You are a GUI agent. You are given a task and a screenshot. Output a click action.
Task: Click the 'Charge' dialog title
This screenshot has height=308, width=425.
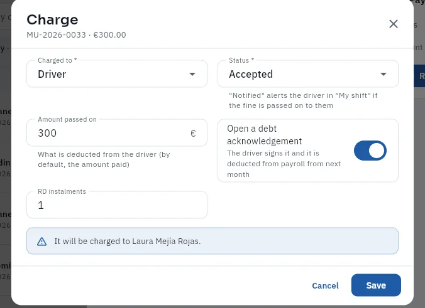pos(52,19)
